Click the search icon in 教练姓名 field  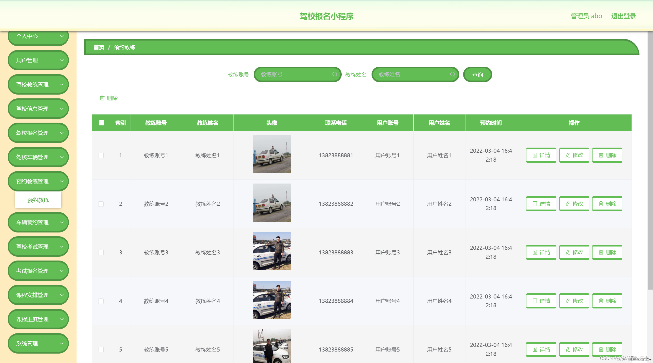[452, 74]
